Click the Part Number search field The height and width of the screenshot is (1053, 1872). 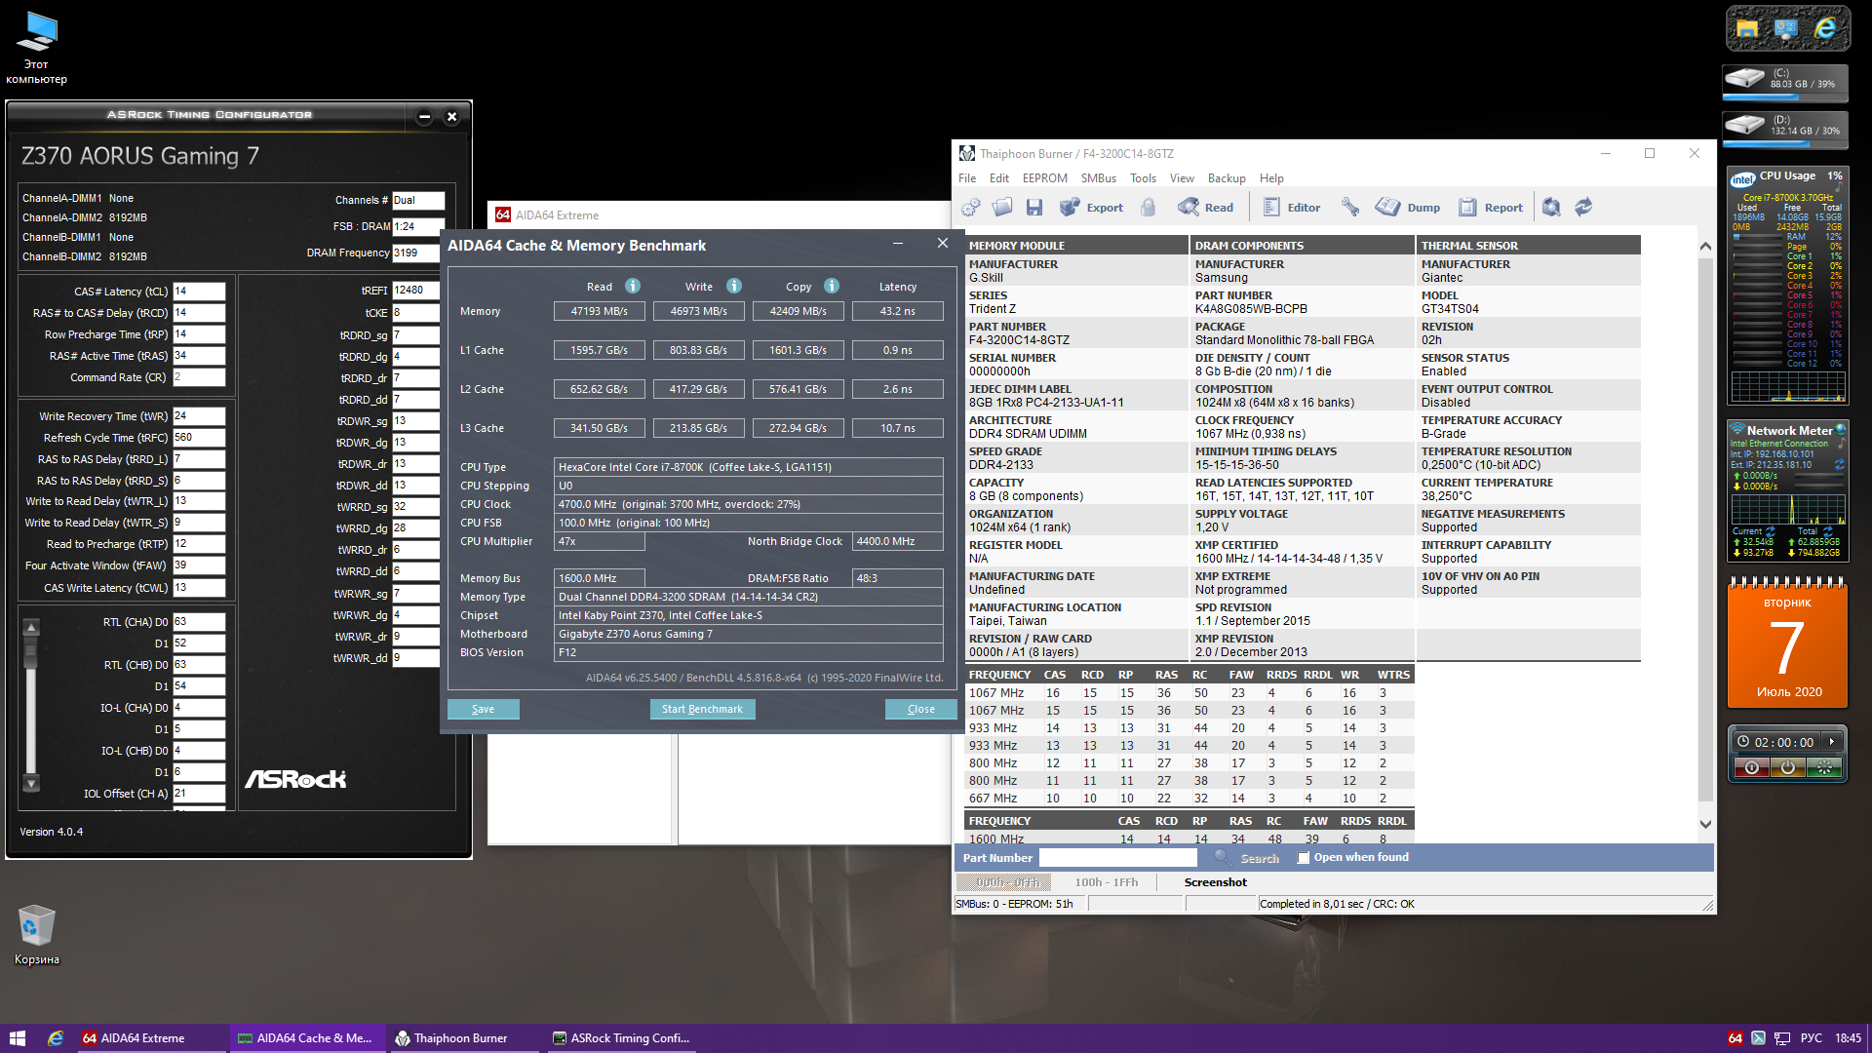point(1117,858)
